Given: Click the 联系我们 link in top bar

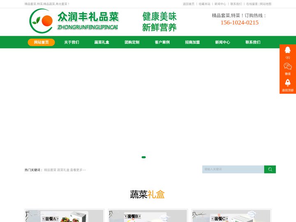Looking at the screenshot, I should tap(236, 4).
